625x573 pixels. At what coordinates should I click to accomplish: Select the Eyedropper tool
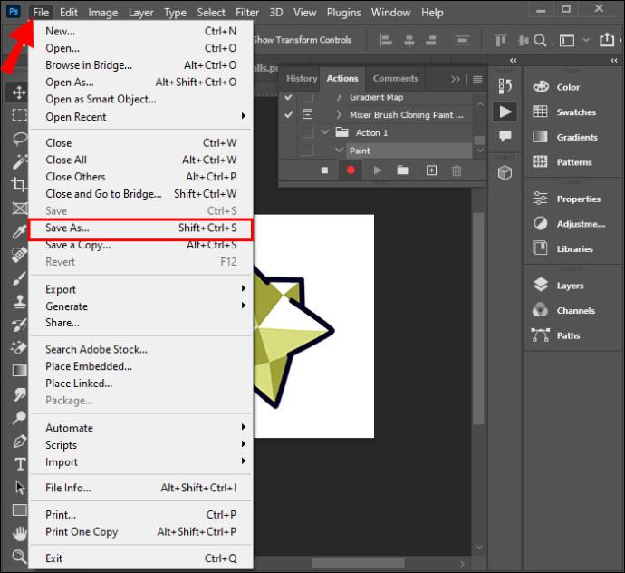19,231
